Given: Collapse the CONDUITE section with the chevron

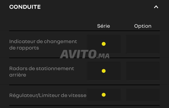Looking at the screenshot, I should 156,7.
